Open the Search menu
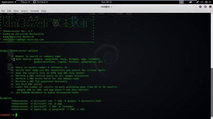Image resolution: width=213 pixels, height=119 pixels. tap(24, 11)
